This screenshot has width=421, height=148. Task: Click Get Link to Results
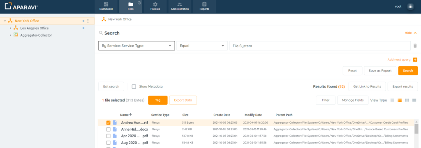[367, 86]
